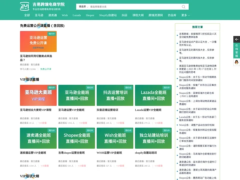Open Shopee公告 关于延长印尼站公共假期打款
This screenshot has width=240, height=180.
click(198, 111)
